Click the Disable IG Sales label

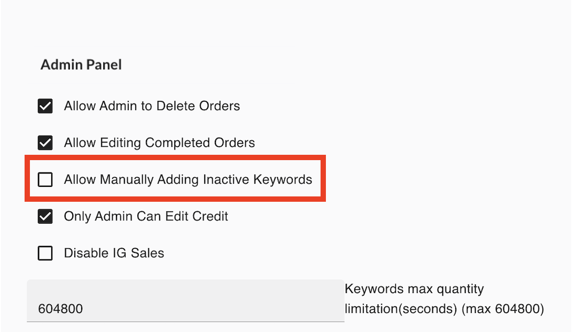click(113, 253)
